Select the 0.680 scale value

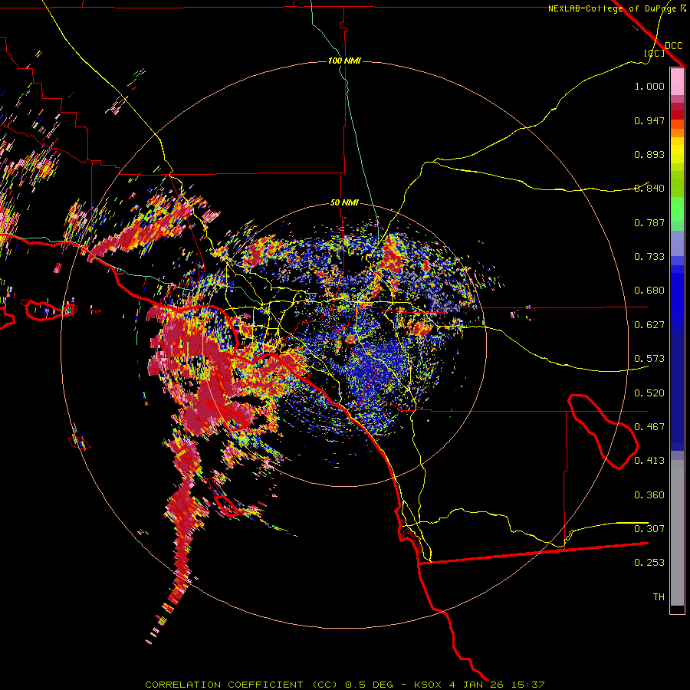point(649,291)
